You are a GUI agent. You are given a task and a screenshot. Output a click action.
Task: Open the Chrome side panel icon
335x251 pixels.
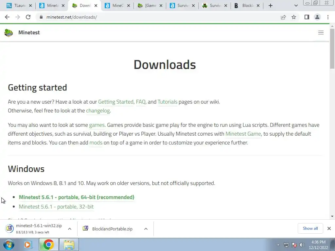(307, 17)
